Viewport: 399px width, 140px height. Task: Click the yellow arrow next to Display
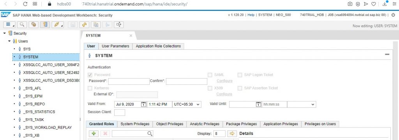232,133
